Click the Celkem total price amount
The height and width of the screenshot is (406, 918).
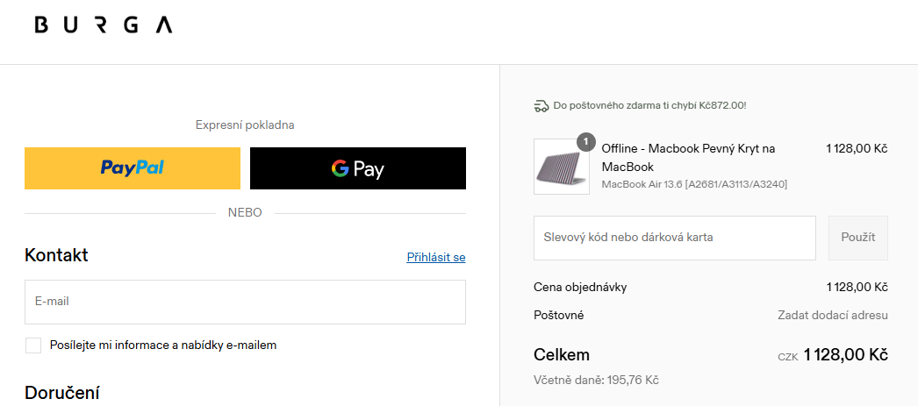[x=845, y=355]
